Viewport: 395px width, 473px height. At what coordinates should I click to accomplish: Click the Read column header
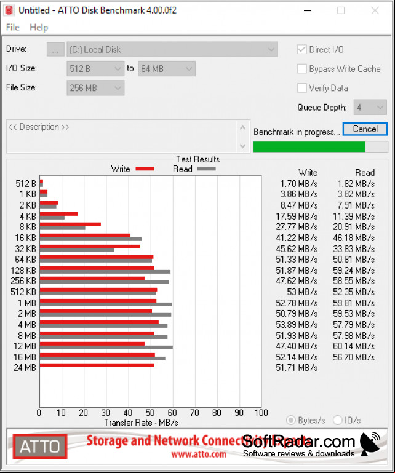[365, 173]
